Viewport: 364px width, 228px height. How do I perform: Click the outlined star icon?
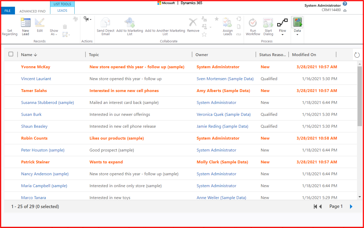[204, 34]
